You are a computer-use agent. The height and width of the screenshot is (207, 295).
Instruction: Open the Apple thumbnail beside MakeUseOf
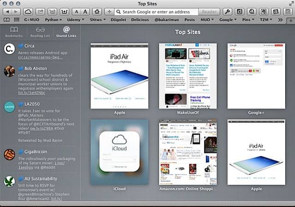[120, 76]
